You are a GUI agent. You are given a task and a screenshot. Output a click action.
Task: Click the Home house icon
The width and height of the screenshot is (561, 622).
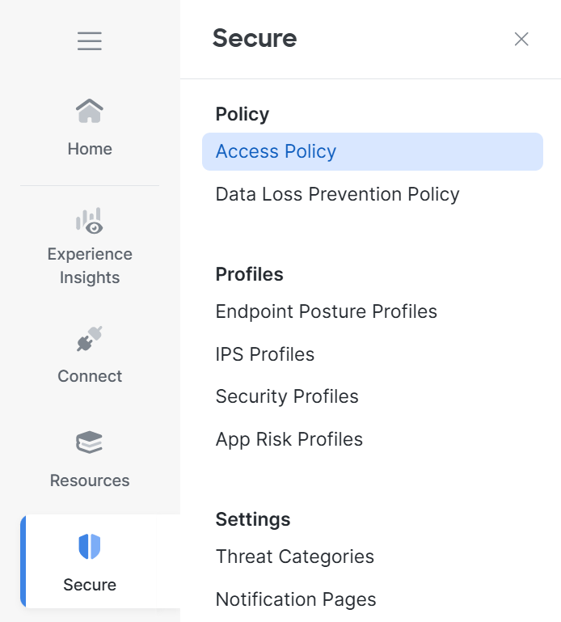click(90, 112)
